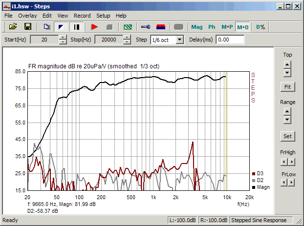304x226 pixels.
Task: Click the FrHigh right arrow
Action: click(291, 160)
